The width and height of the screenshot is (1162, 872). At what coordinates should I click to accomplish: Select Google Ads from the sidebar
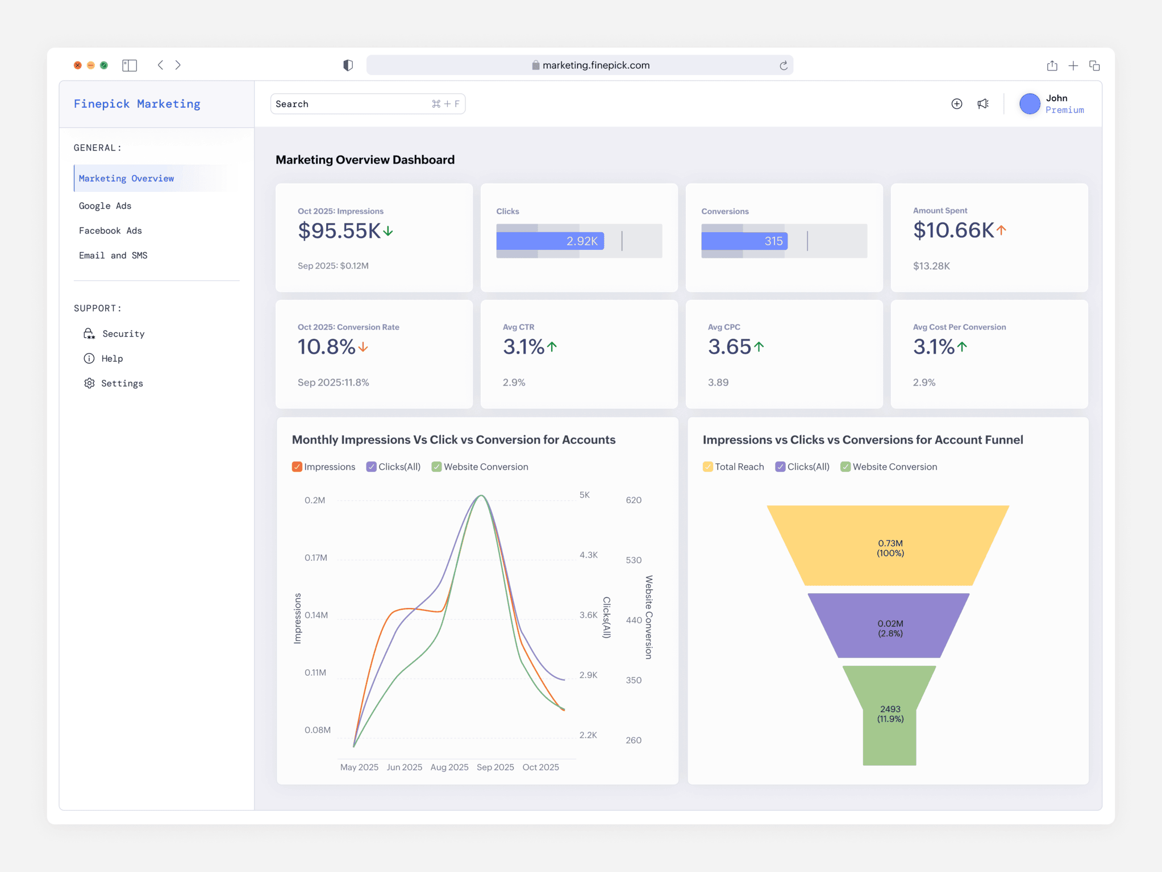[105, 206]
